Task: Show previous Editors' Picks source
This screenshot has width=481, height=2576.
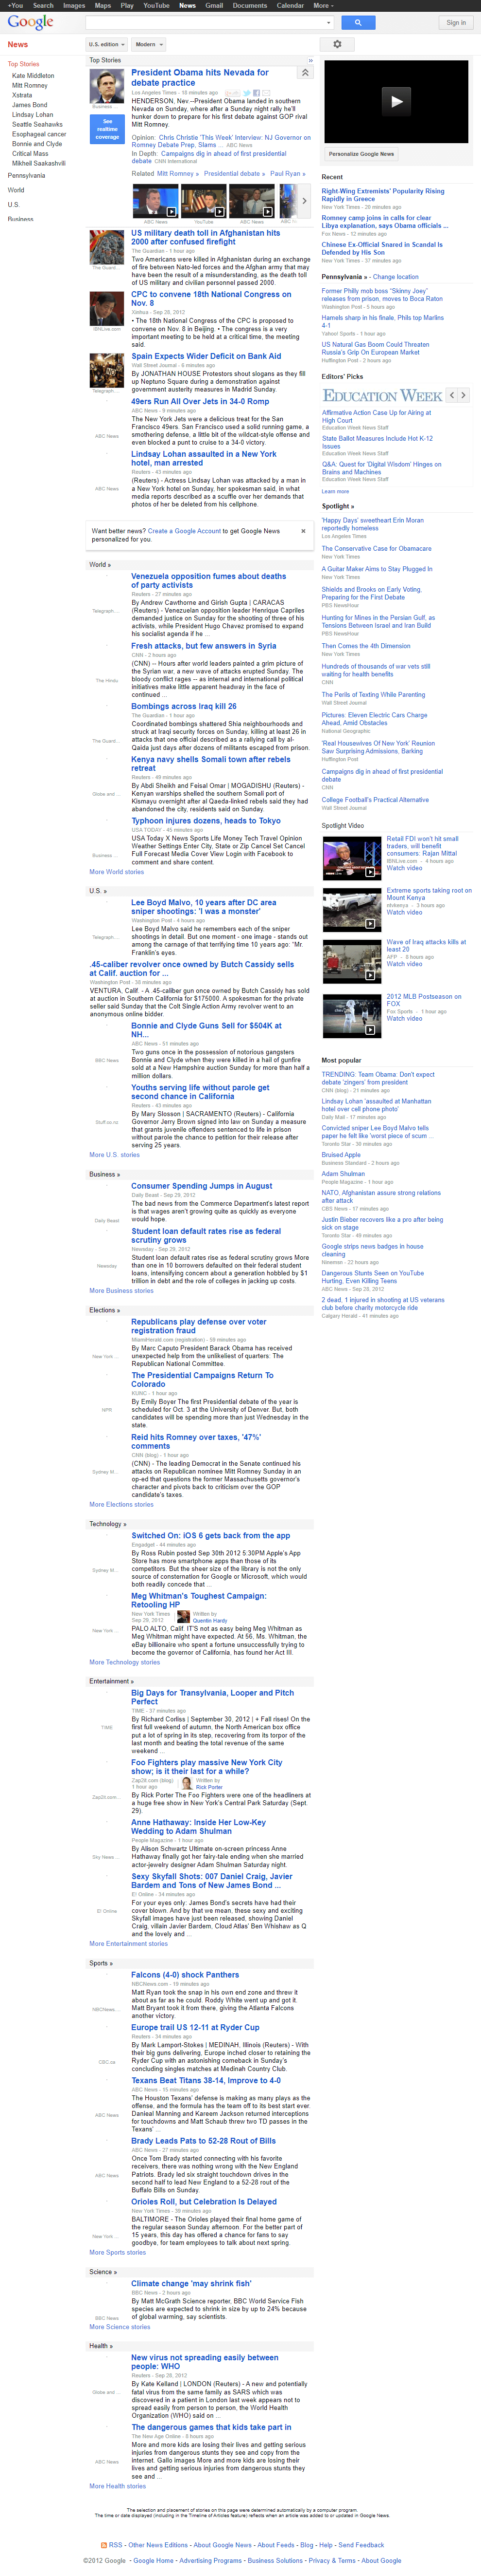Action: [x=451, y=395]
